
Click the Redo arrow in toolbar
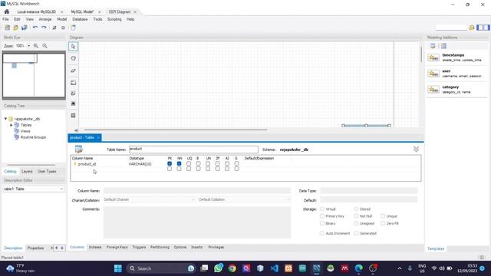coord(44,28)
